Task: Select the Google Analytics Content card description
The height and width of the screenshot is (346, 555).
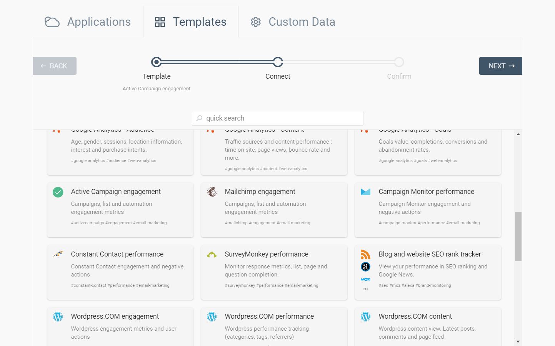Action: pyautogui.click(x=278, y=150)
